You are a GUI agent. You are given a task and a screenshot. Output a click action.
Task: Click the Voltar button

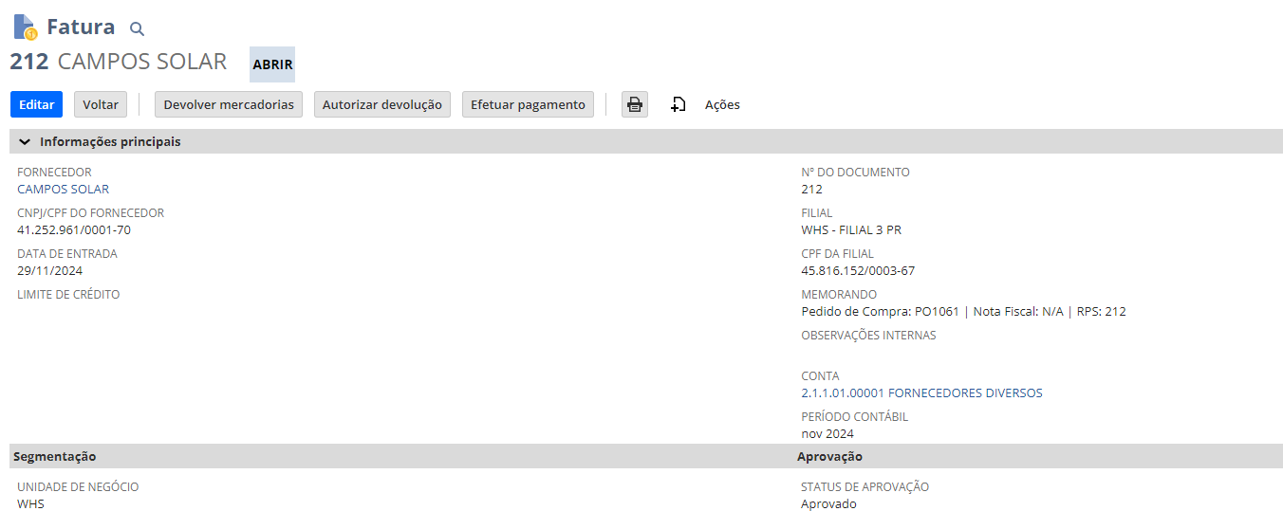click(x=101, y=104)
